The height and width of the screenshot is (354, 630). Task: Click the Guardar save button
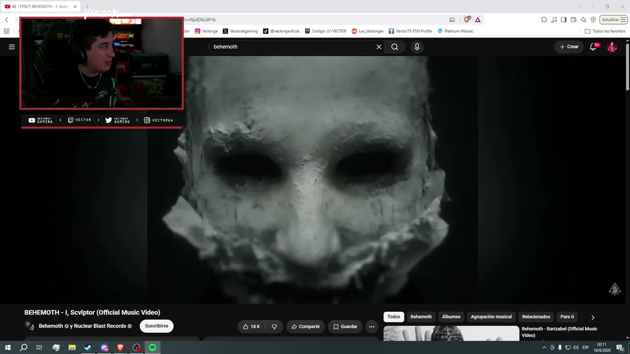tap(345, 326)
